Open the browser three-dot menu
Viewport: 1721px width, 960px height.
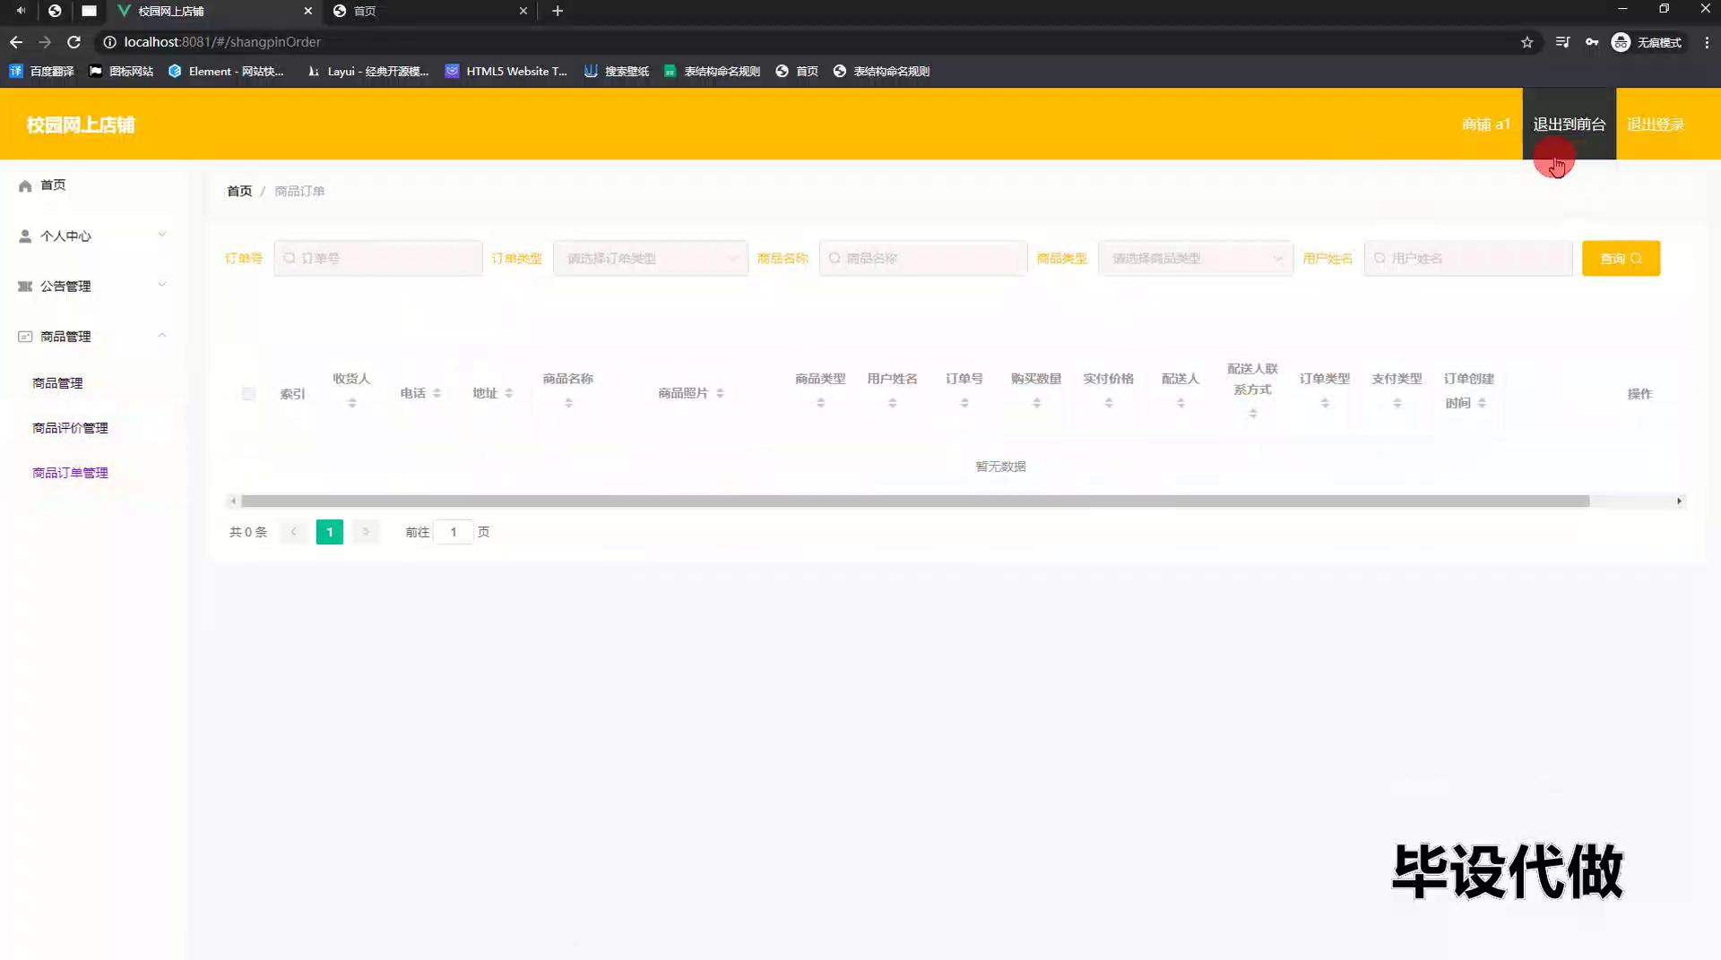tap(1706, 42)
